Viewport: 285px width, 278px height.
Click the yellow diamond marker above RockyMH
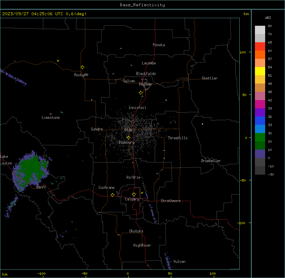pyautogui.click(x=83, y=67)
